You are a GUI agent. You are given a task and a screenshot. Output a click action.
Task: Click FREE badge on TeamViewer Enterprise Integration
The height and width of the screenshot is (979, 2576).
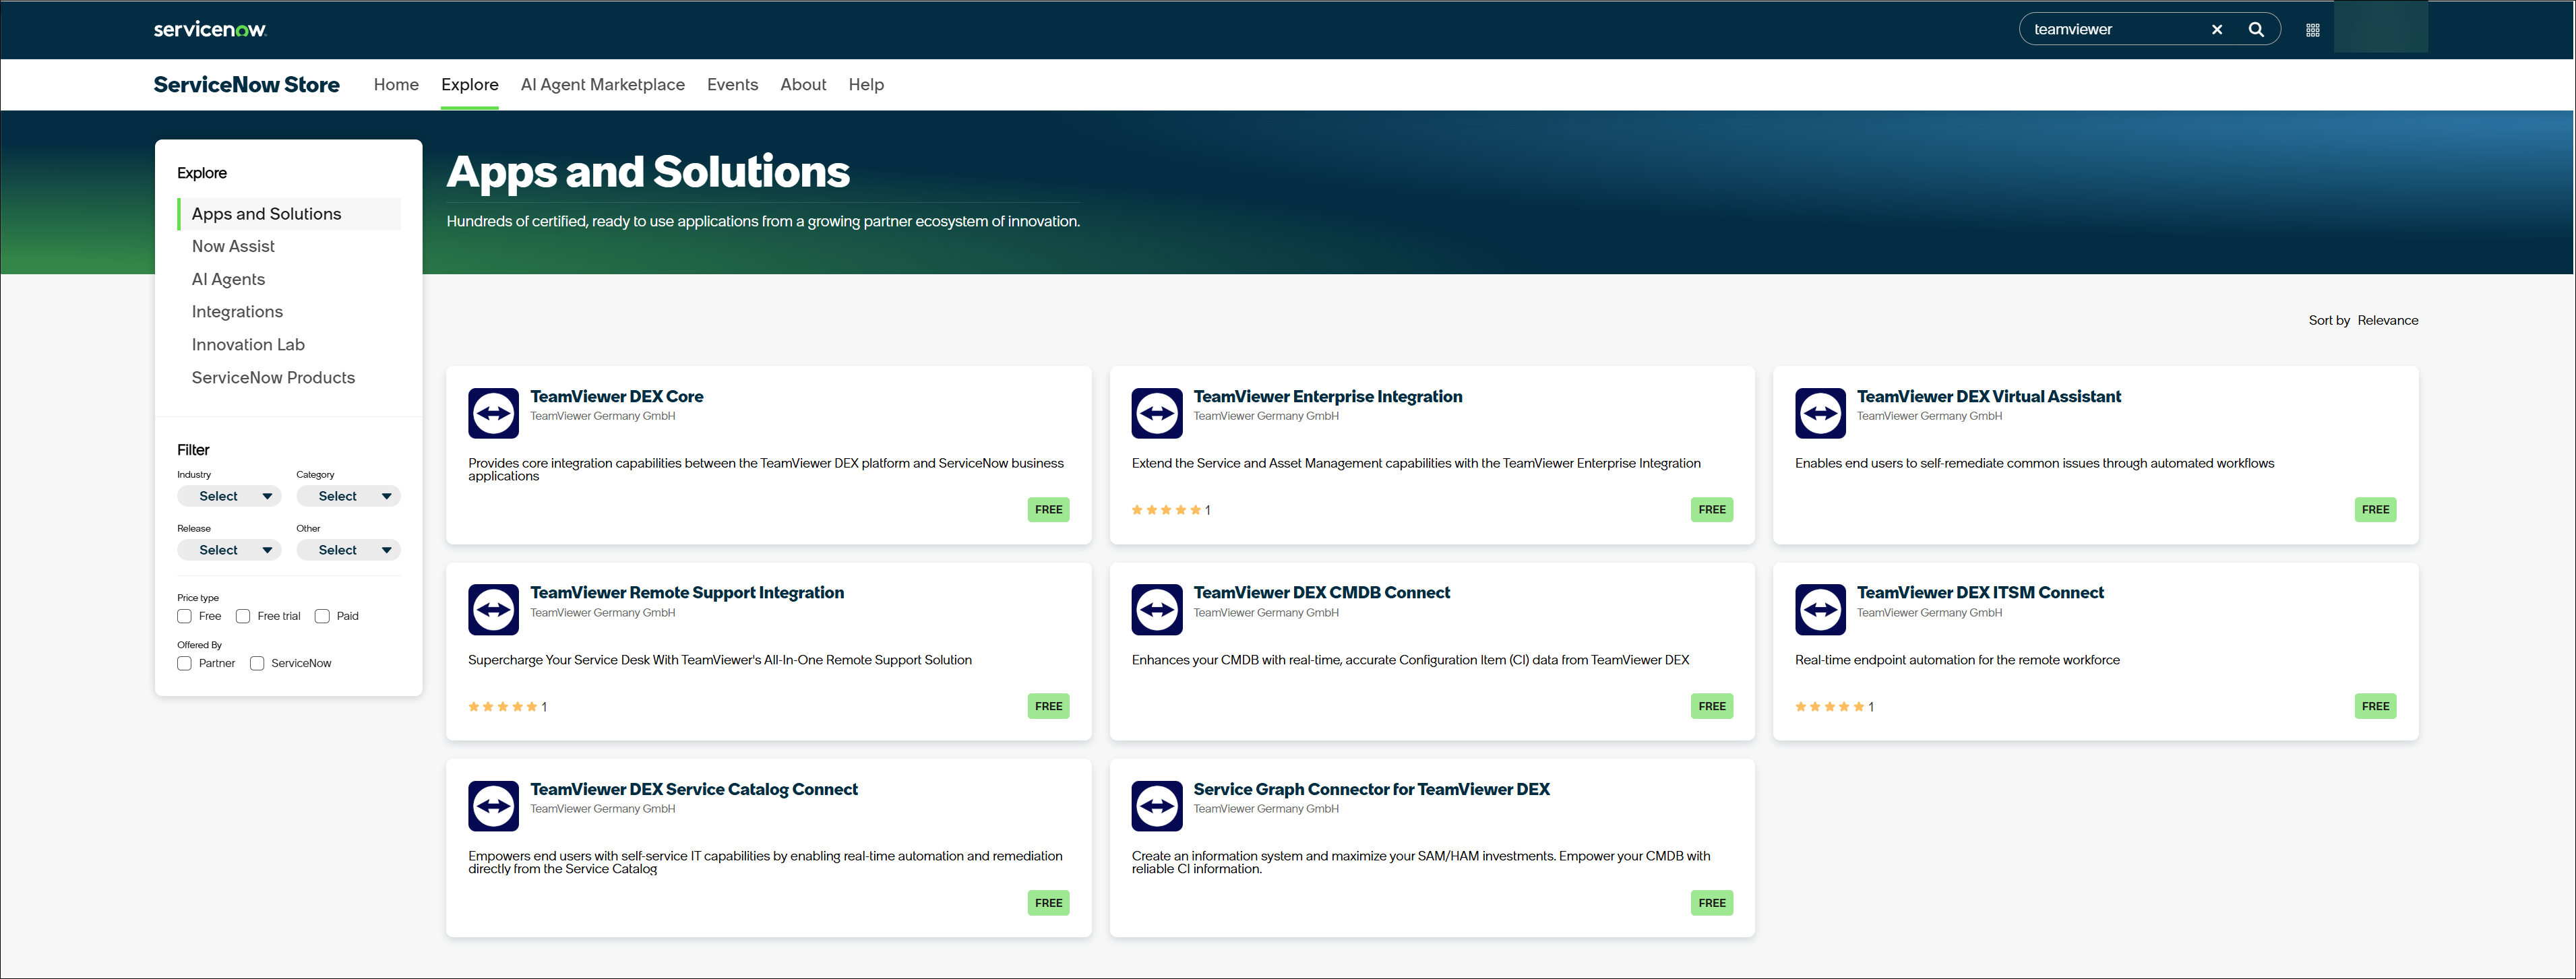coord(1712,510)
